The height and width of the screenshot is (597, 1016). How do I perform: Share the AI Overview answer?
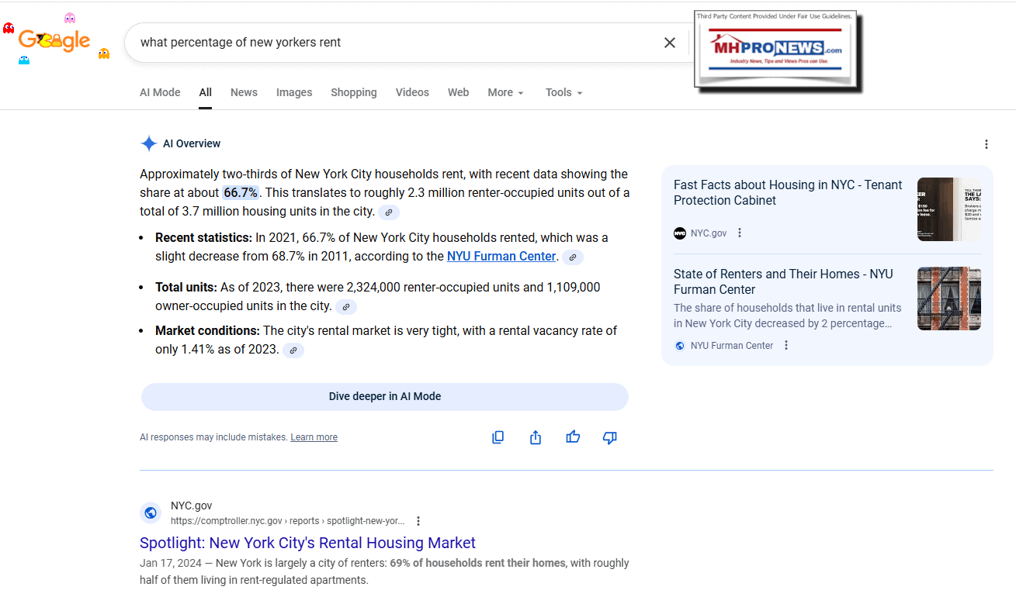(535, 437)
